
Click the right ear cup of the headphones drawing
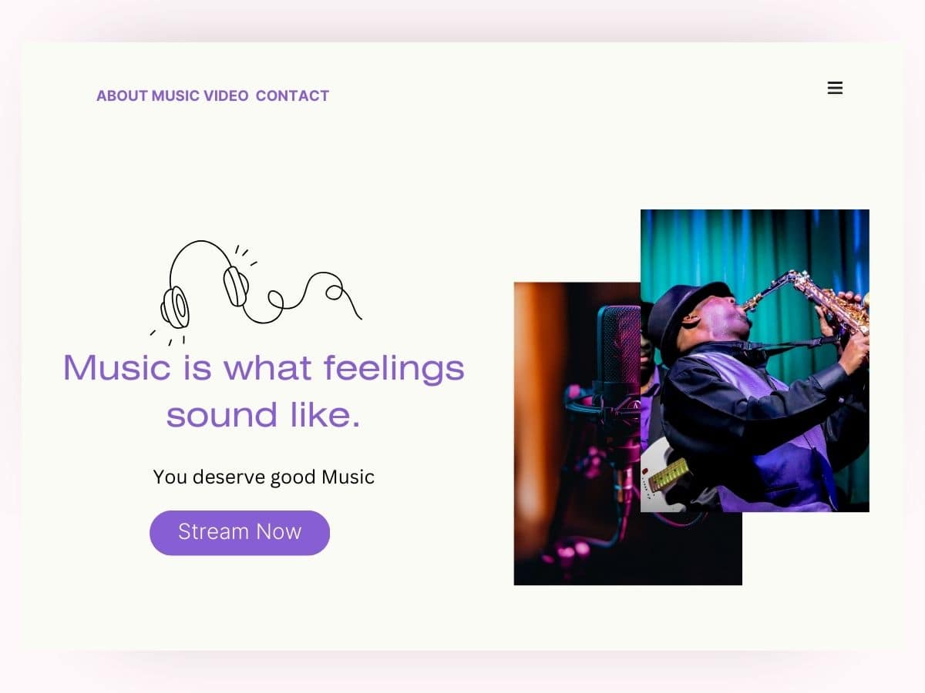pyautogui.click(x=236, y=286)
